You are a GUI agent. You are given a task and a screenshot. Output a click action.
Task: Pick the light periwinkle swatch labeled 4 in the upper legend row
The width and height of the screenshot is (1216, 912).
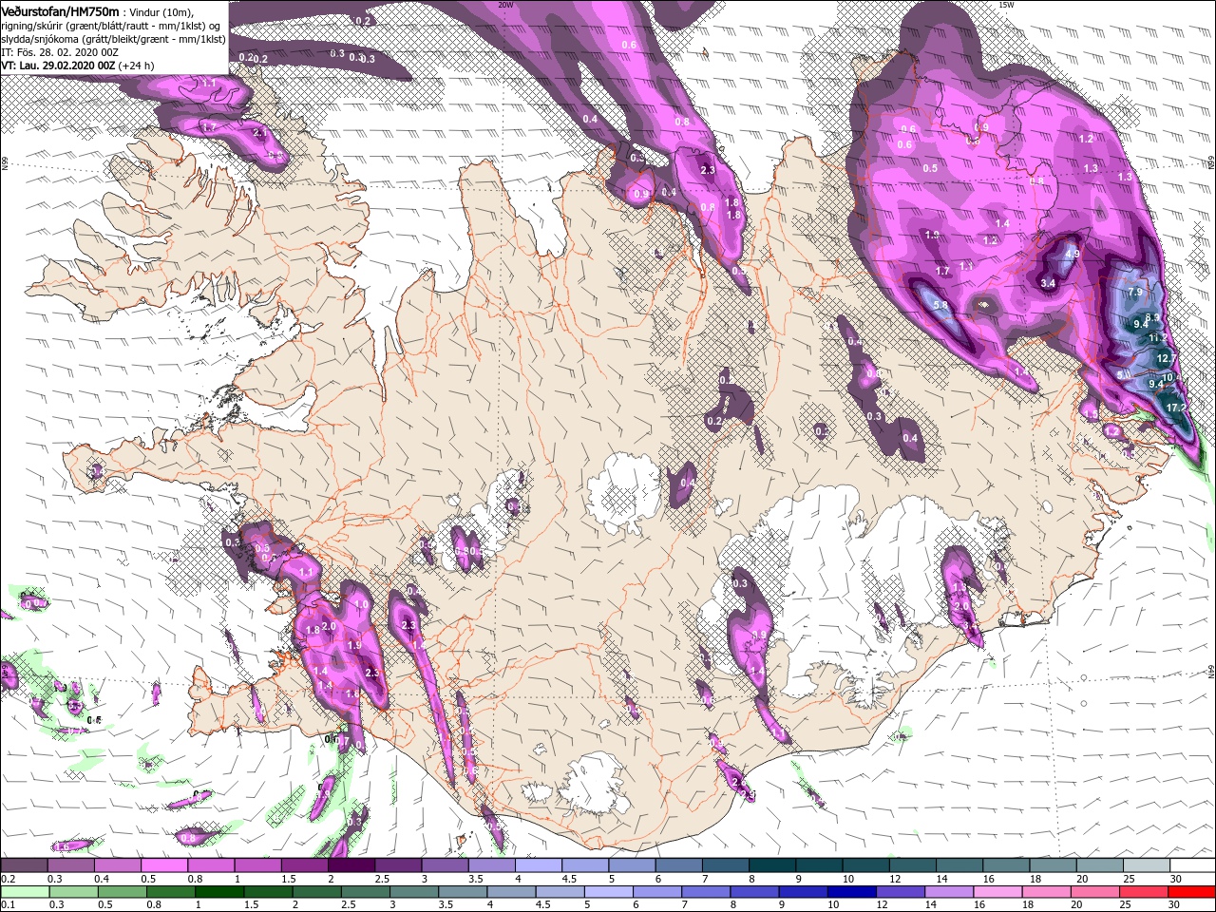coord(538,865)
